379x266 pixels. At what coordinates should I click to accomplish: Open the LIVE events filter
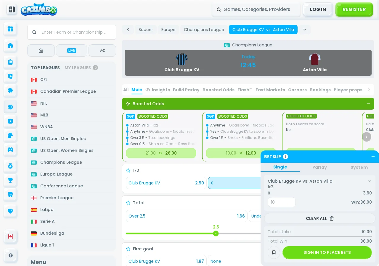click(72, 51)
